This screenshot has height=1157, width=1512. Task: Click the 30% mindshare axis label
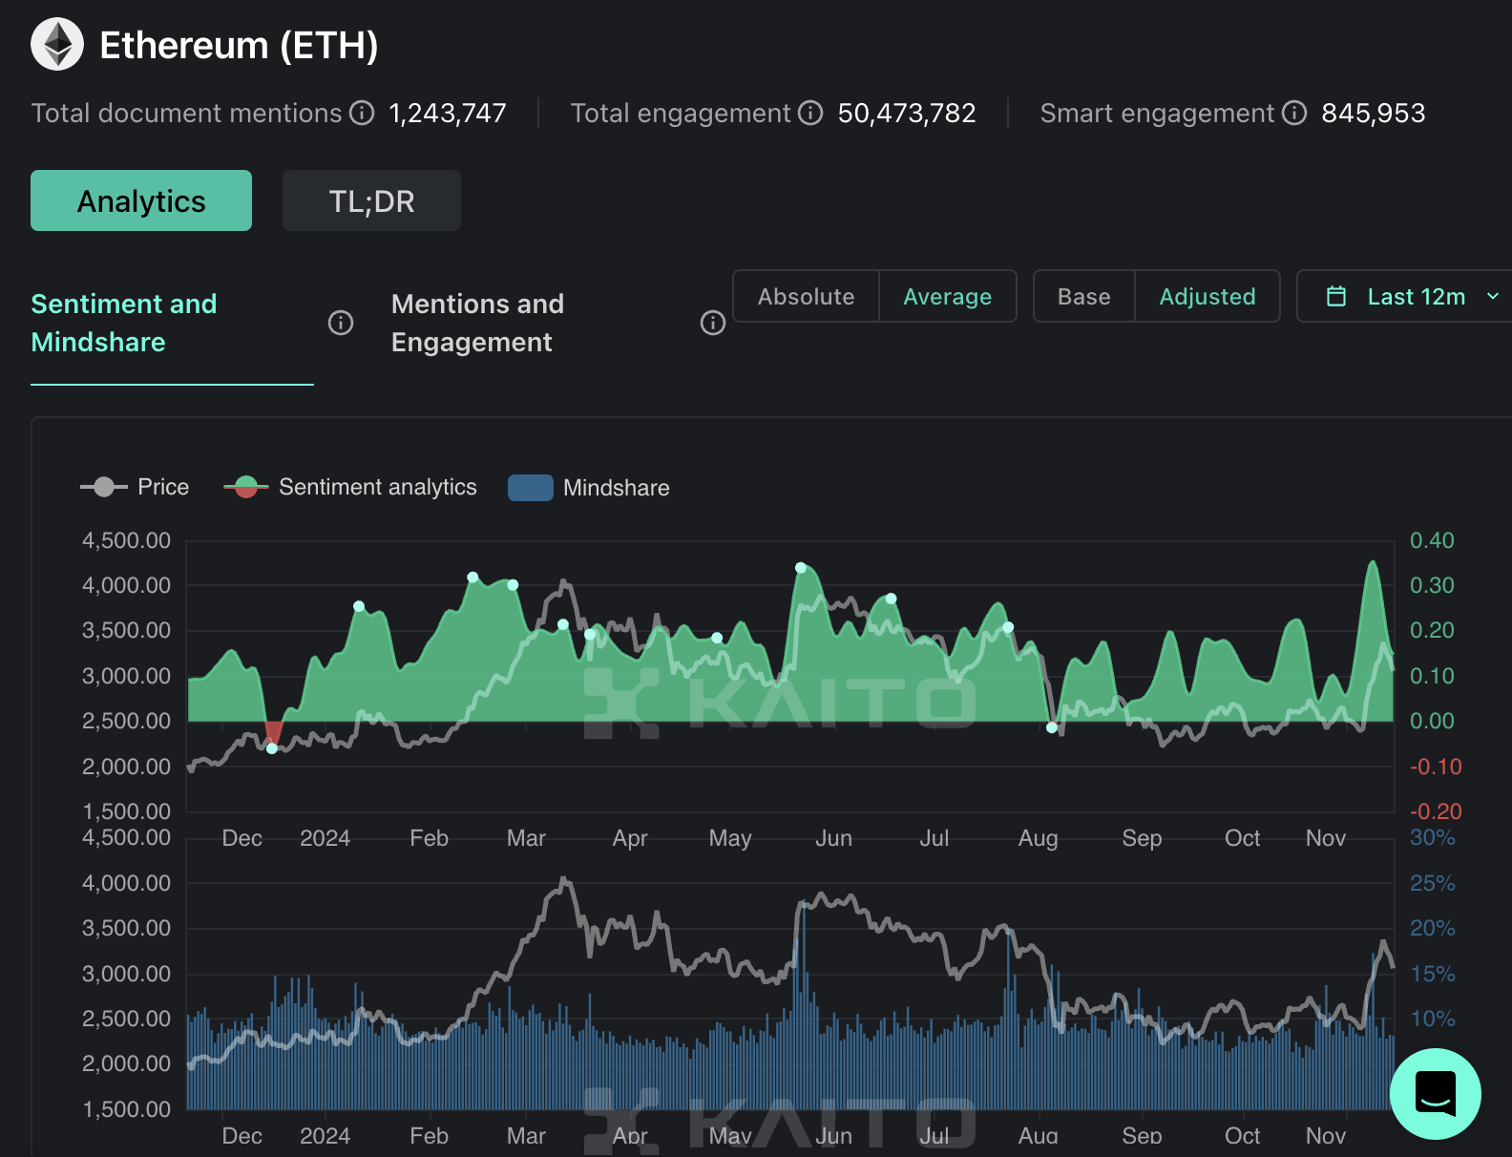point(1433,837)
